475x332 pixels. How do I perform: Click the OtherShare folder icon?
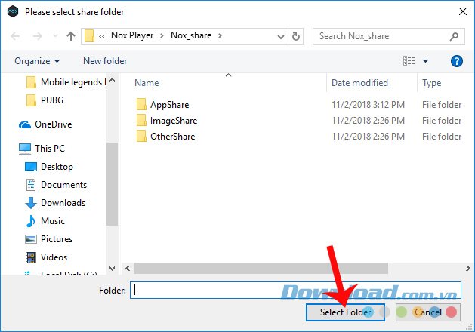[141, 136]
